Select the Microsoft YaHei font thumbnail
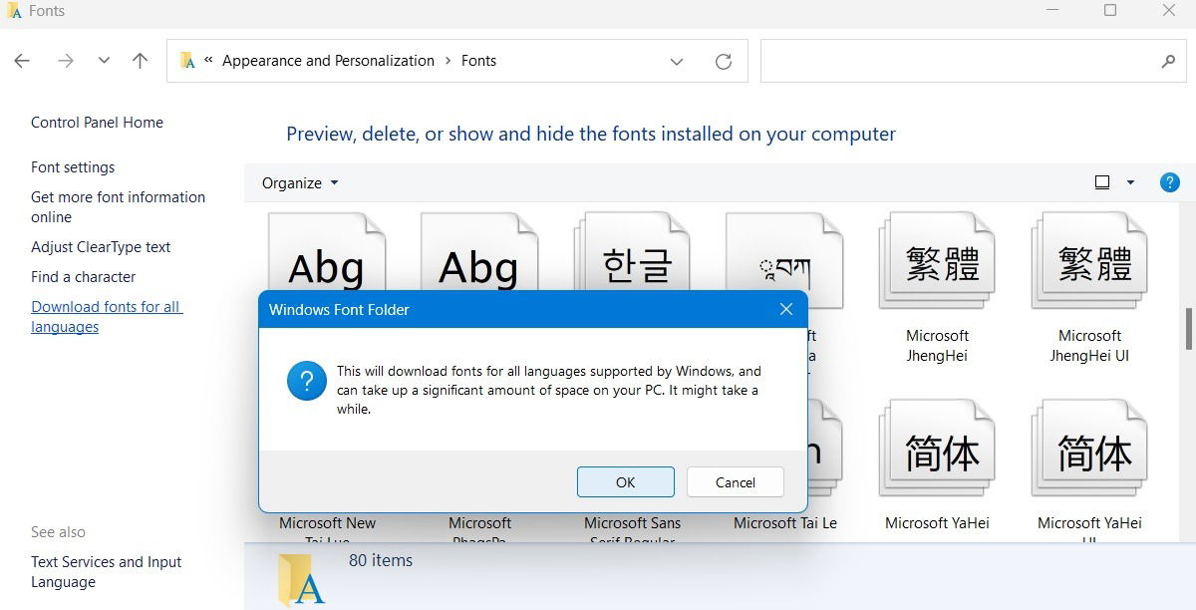Screen dimensions: 1196x610 tap(937, 449)
